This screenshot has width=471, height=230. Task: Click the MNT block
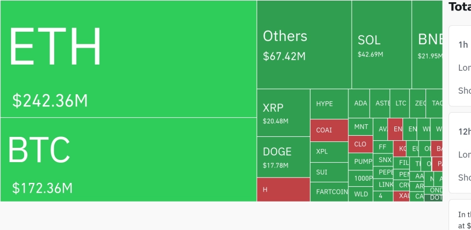pos(361,127)
